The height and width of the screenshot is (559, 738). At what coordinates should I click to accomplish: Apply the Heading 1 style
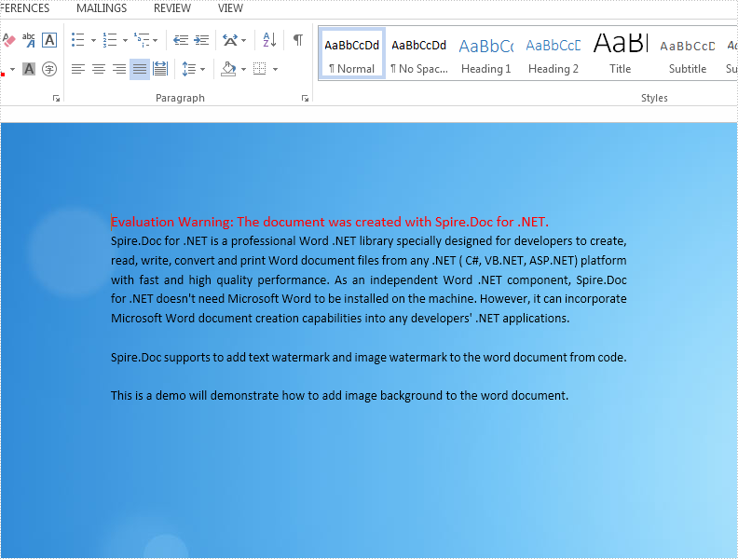[486, 54]
